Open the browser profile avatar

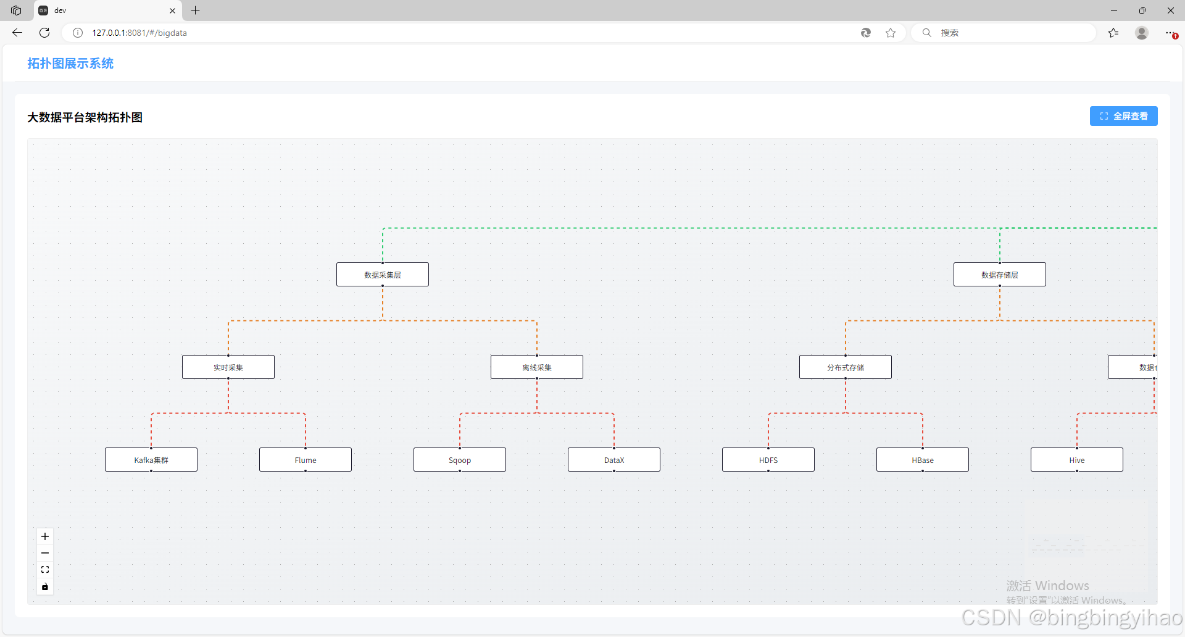(1142, 33)
